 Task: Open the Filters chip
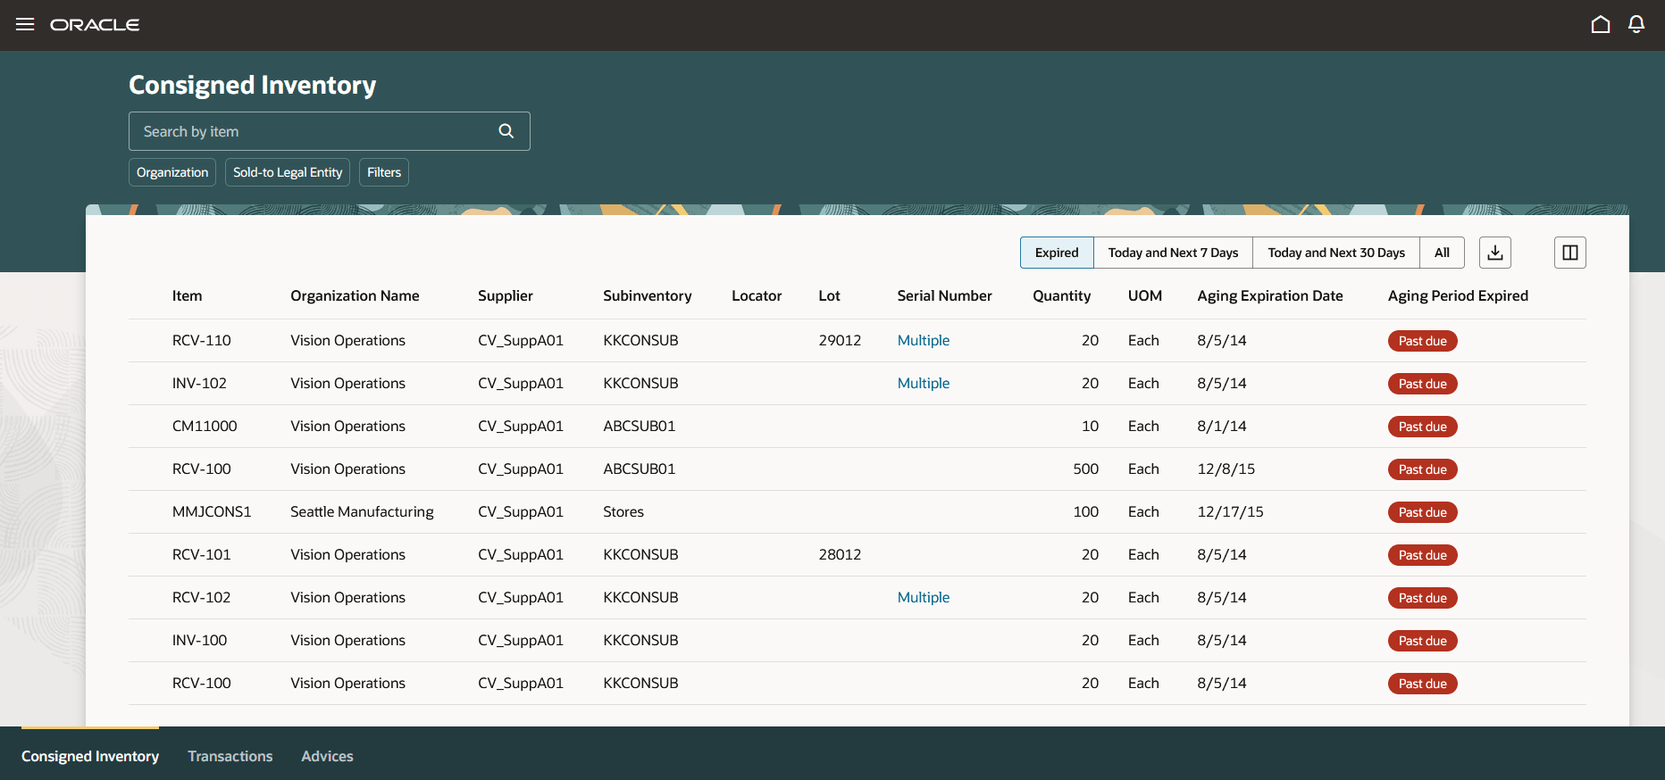pyautogui.click(x=383, y=172)
